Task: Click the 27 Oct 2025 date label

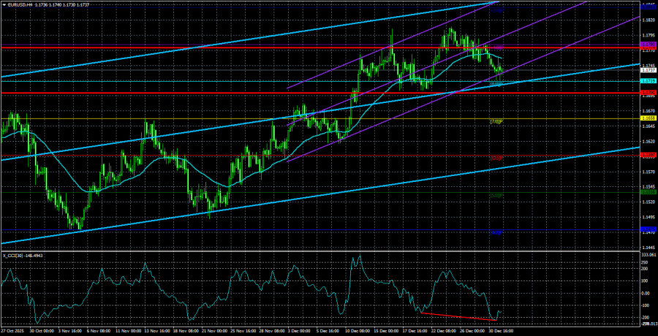Action: (x=15, y=330)
